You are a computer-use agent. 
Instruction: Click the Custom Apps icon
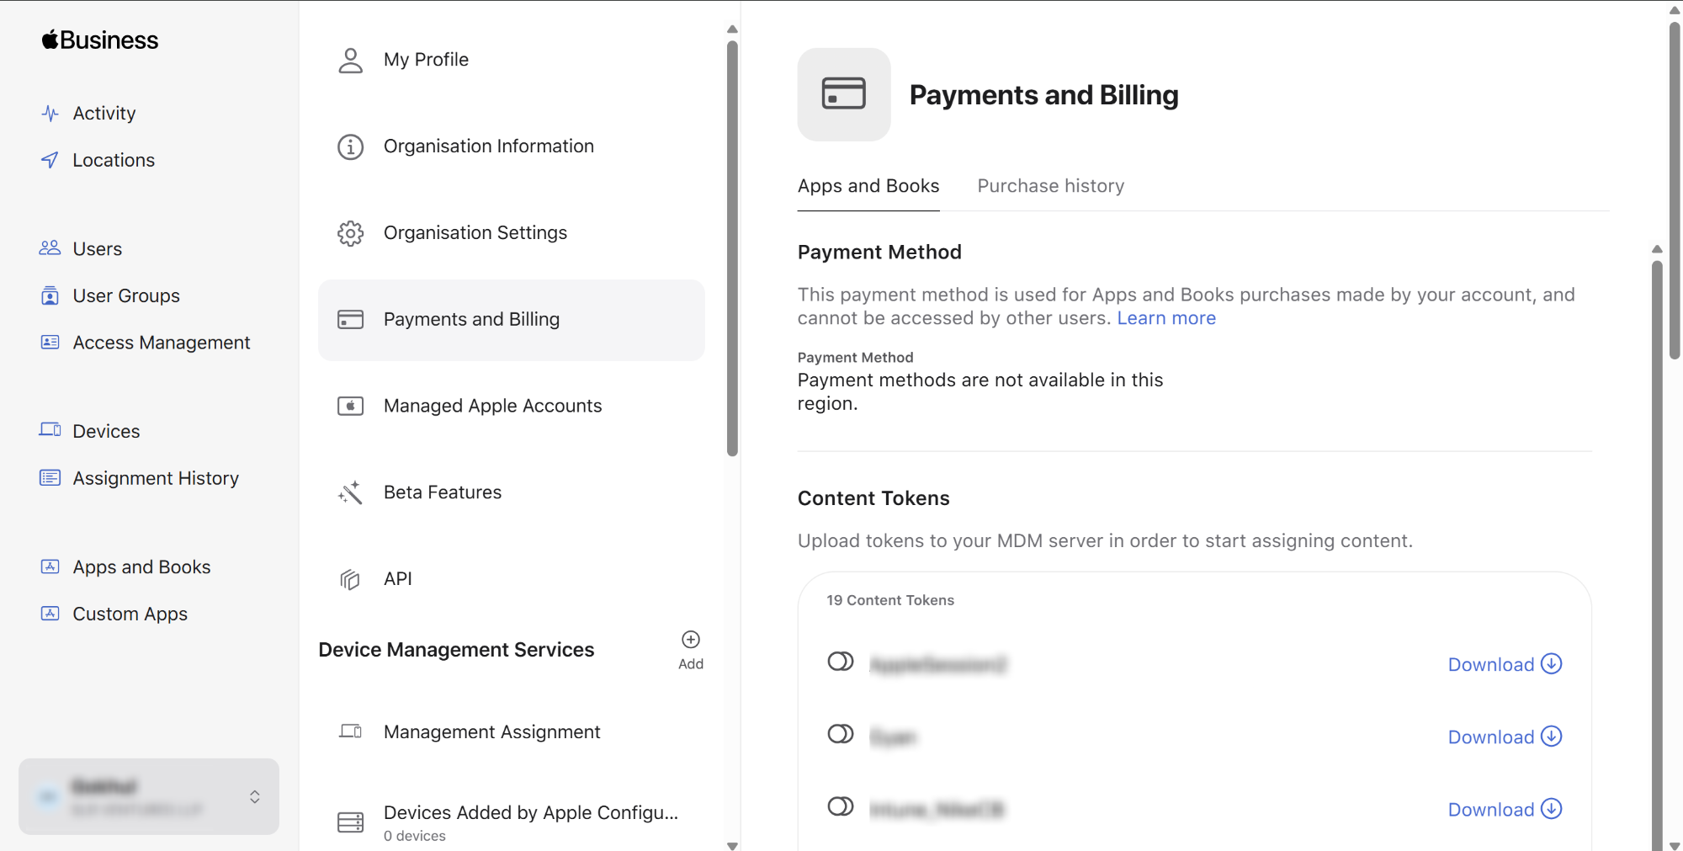(x=50, y=614)
